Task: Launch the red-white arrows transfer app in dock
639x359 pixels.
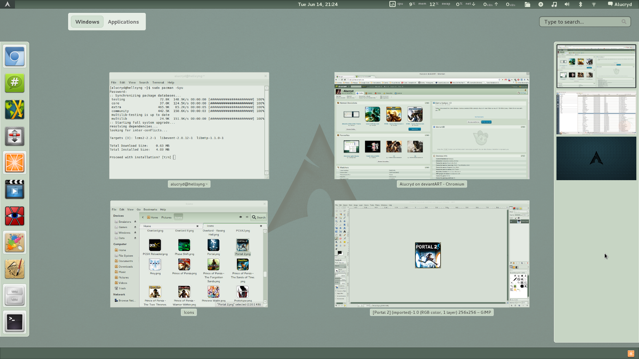Action: coord(15,136)
